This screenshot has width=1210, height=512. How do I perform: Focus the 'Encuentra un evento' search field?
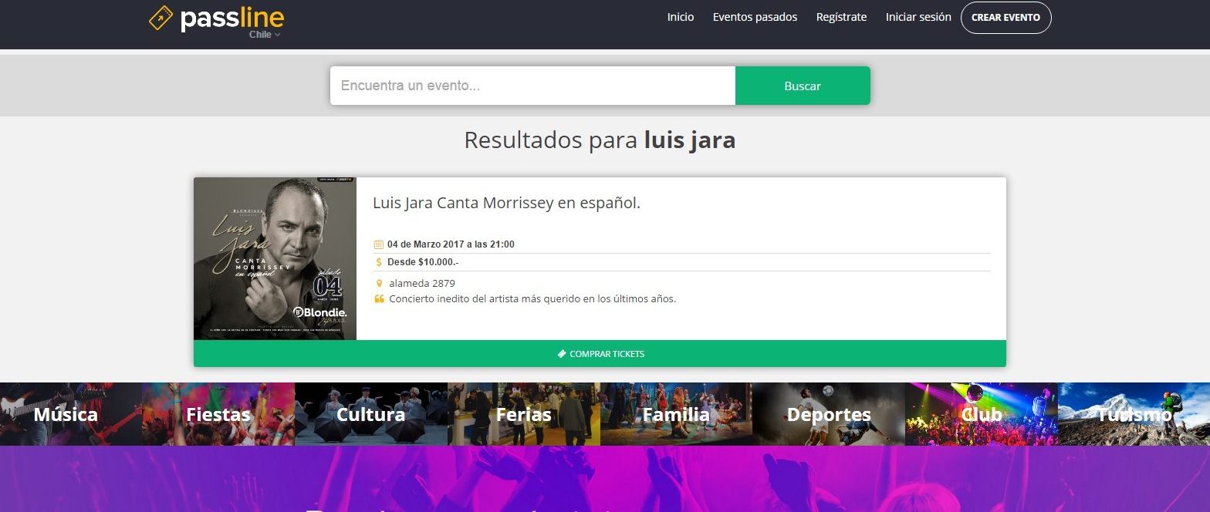[532, 86]
